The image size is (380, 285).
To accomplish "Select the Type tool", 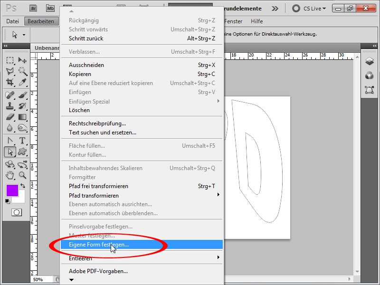I will click(22, 141).
